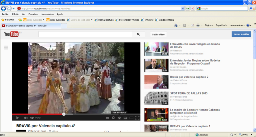Image resolution: width=256 pixels, height=137 pixels.
Task: Open the Favoritos star panel
Action: tap(8, 20)
